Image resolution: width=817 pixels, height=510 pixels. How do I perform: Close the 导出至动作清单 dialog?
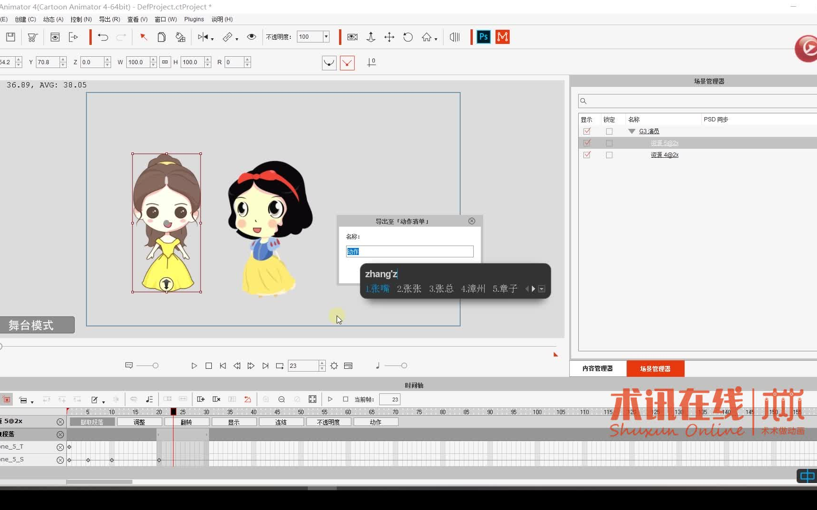[472, 221]
